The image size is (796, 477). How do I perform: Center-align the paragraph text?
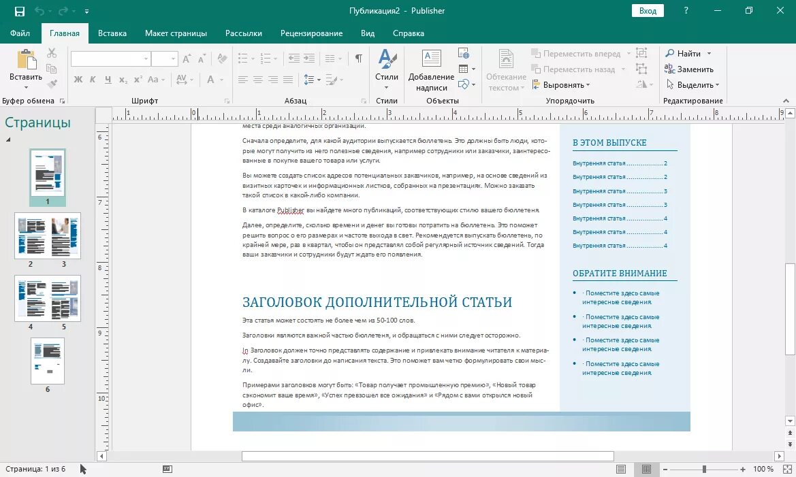(258, 80)
